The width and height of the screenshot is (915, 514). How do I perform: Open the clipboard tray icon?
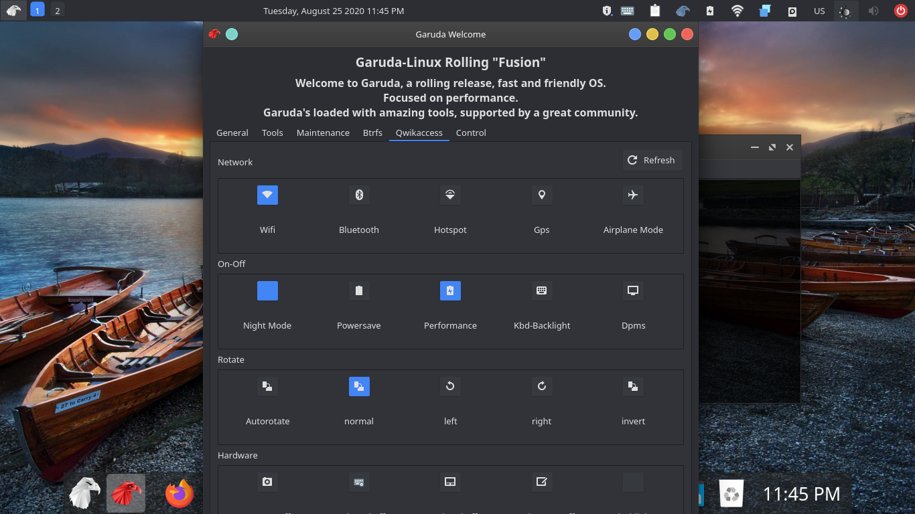tap(655, 11)
